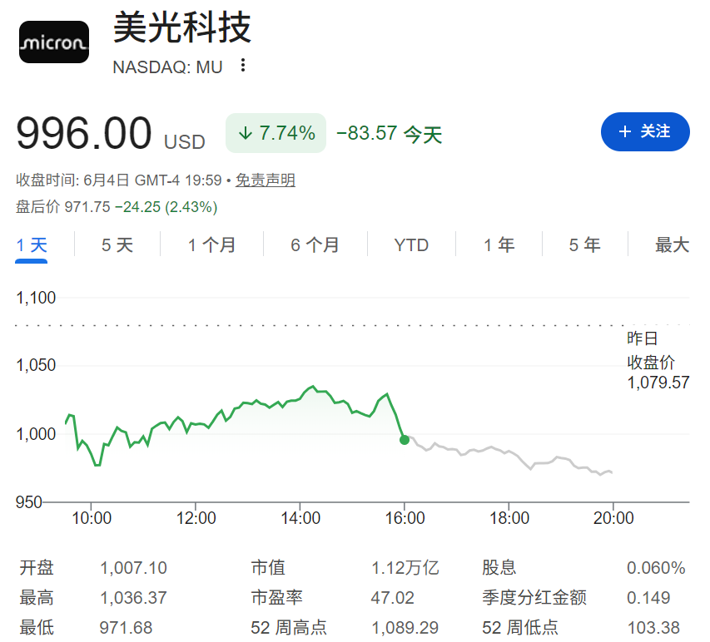Click the 最高 value 1,036.37
The width and height of the screenshot is (710, 642).
[x=133, y=598]
